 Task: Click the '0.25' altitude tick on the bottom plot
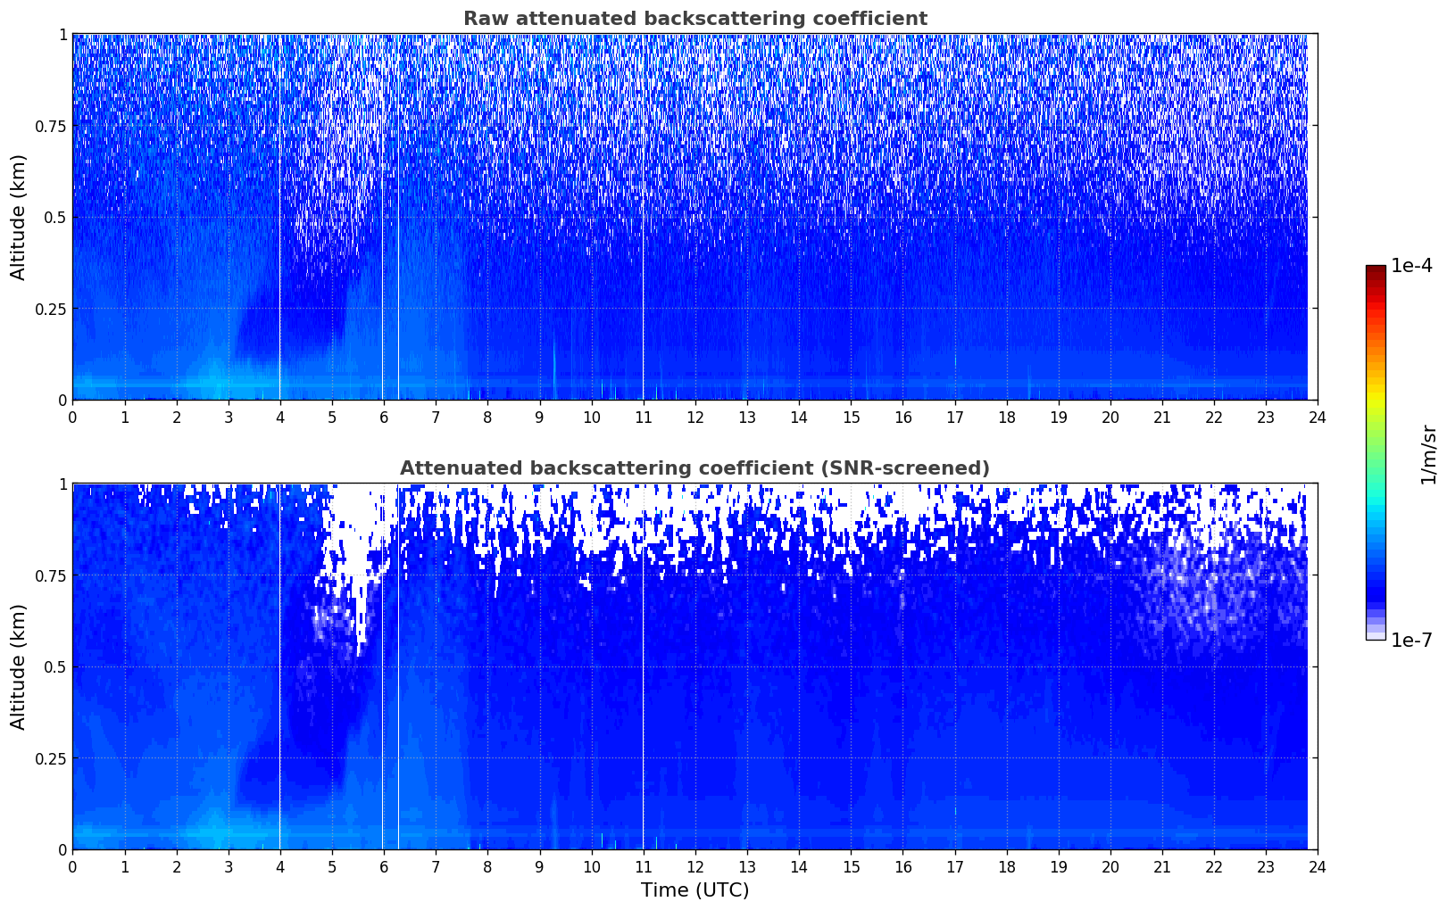pyautogui.click(x=51, y=758)
